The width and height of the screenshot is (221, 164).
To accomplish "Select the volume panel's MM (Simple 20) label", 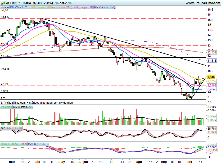I will (x=22, y=107).
